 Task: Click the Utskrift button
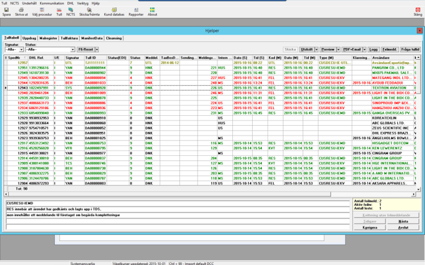(x=307, y=49)
